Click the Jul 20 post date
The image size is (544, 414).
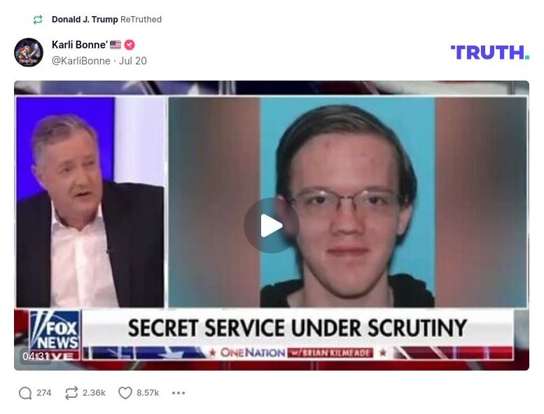pos(133,61)
